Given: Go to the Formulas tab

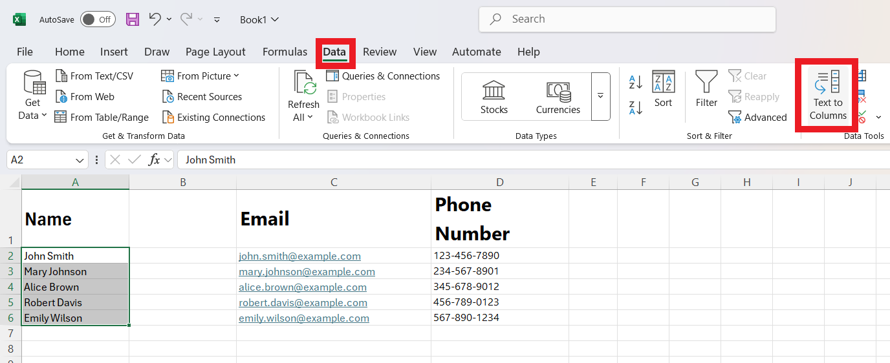Looking at the screenshot, I should click(x=285, y=52).
